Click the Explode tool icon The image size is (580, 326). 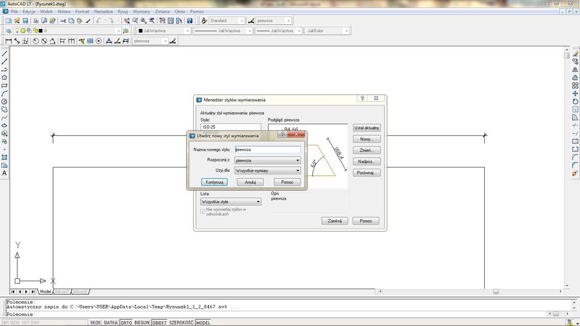[x=575, y=173]
